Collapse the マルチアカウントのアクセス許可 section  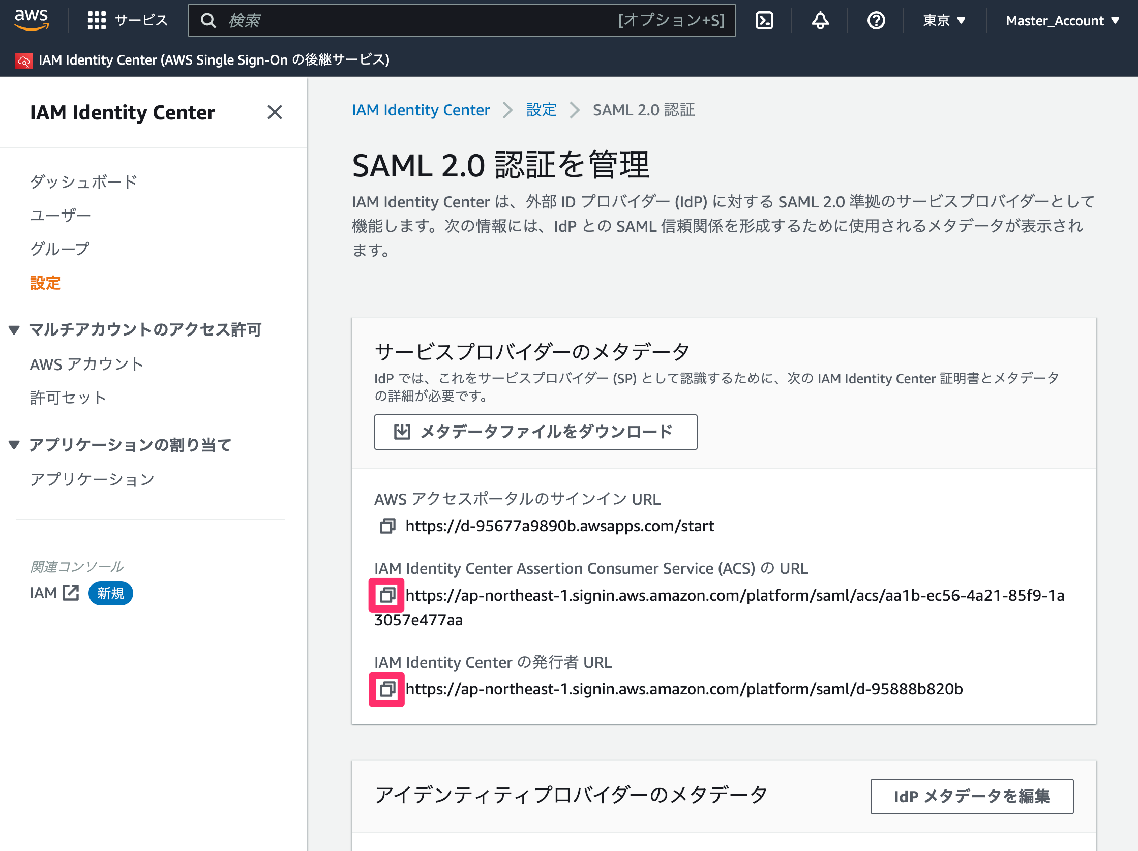[14, 329]
